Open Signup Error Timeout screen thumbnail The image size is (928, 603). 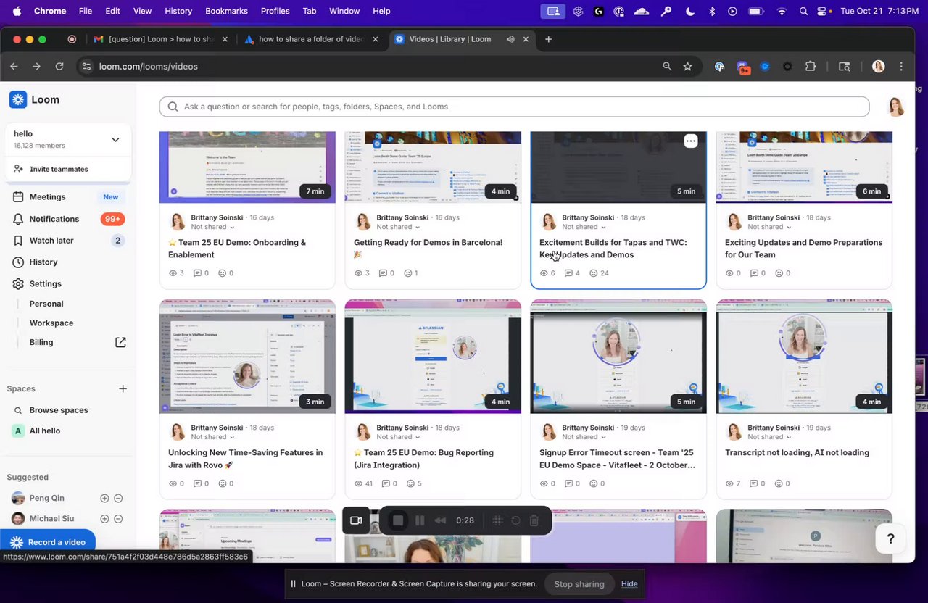pyautogui.click(x=618, y=357)
